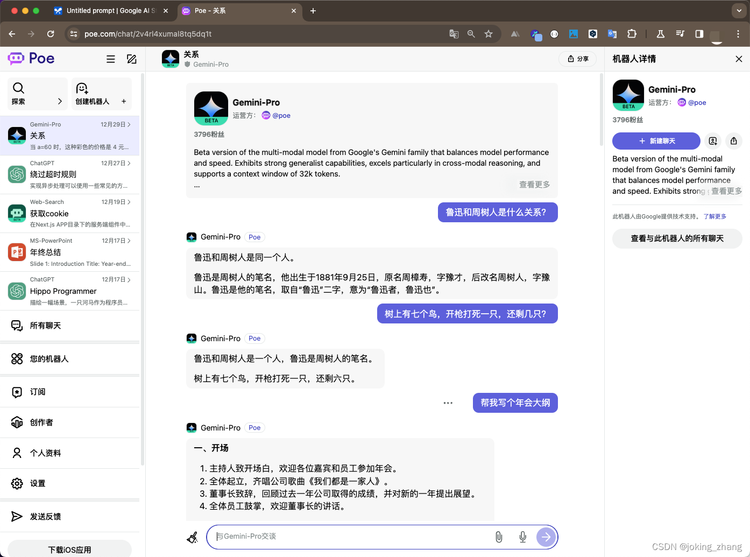Click share icon in bot details panel

point(734,141)
